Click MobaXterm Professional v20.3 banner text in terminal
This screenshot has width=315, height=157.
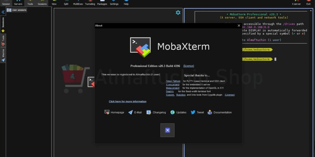point(254,14)
